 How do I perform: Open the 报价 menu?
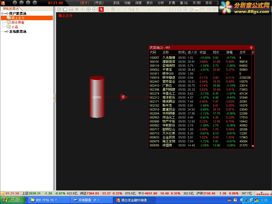tap(150, 3)
